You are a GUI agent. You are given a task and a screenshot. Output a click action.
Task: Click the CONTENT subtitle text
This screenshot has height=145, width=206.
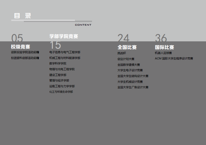(x=83, y=25)
